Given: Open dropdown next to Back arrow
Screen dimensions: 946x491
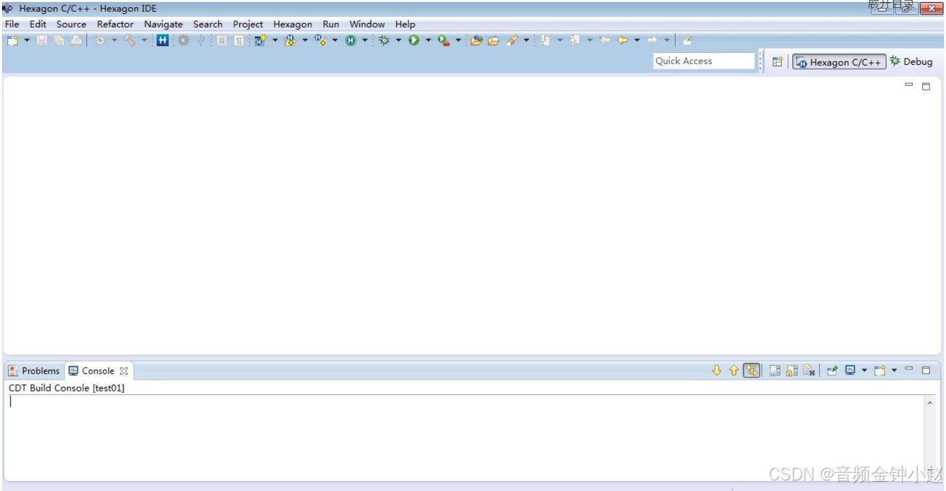Looking at the screenshot, I should 637,41.
